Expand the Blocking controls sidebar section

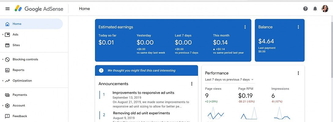point(3,59)
